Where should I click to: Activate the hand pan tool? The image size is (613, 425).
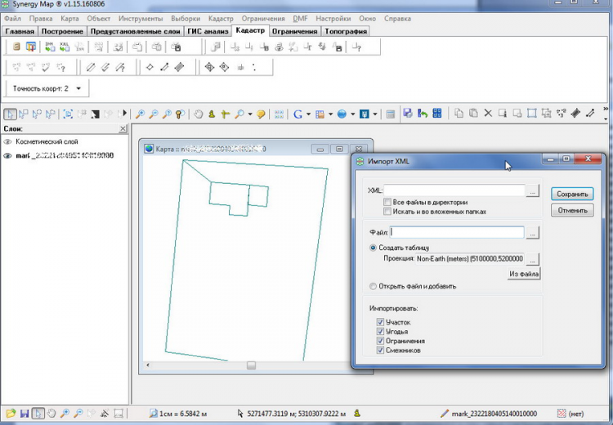(x=199, y=114)
